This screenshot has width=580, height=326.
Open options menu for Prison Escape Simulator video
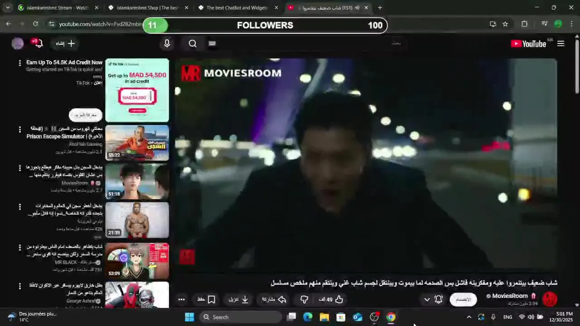(x=19, y=129)
